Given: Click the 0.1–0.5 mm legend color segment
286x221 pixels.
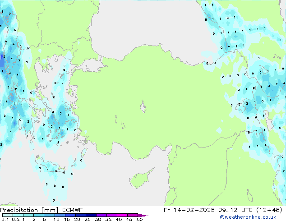Looking at the screenshot, I should coord(8,215).
